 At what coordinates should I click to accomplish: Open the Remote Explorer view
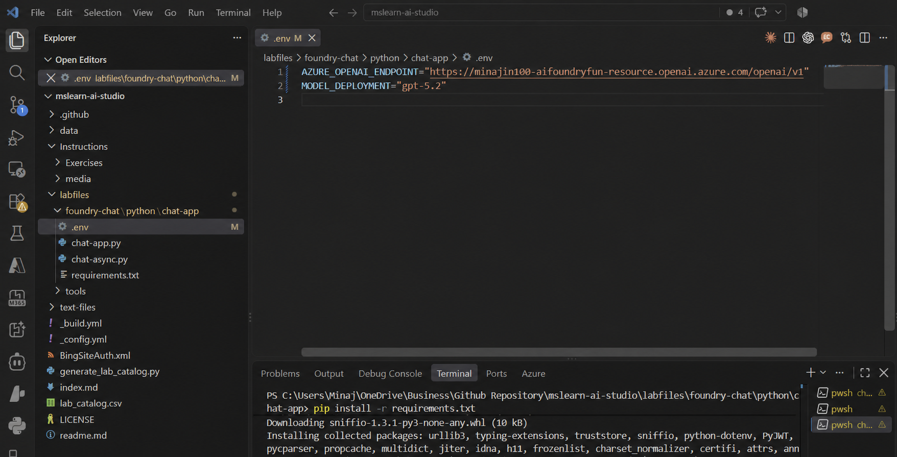coord(17,170)
